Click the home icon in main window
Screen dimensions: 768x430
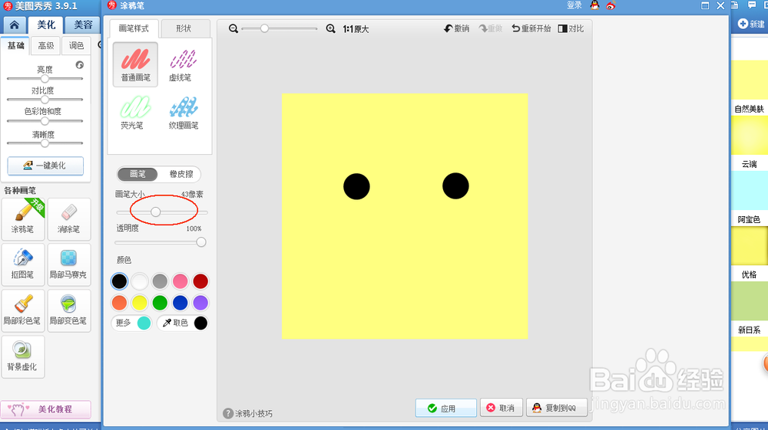click(14, 25)
